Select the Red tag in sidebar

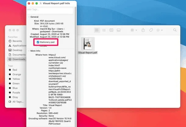(15, 69)
